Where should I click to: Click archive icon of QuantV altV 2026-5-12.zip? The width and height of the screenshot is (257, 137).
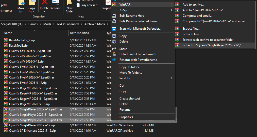click(x=6, y=61)
